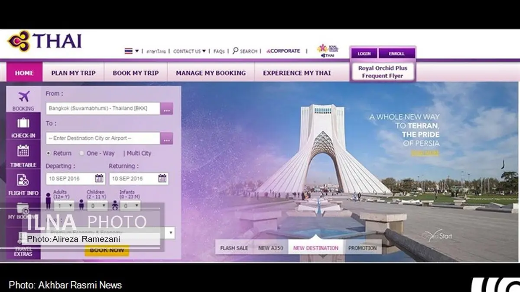Screen dimensions: 520x292
Task: Switch to the PROMOTION banner tab
Action: (362, 248)
